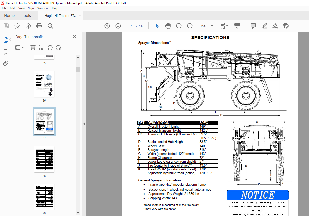This screenshot has height=216, width=309.
Task: Open the Page Thumbnails sidebar icon
Action: pyautogui.click(x=6, y=40)
